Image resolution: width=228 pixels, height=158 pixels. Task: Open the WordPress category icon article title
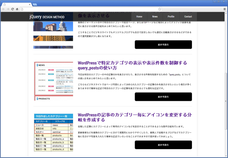point(134,118)
